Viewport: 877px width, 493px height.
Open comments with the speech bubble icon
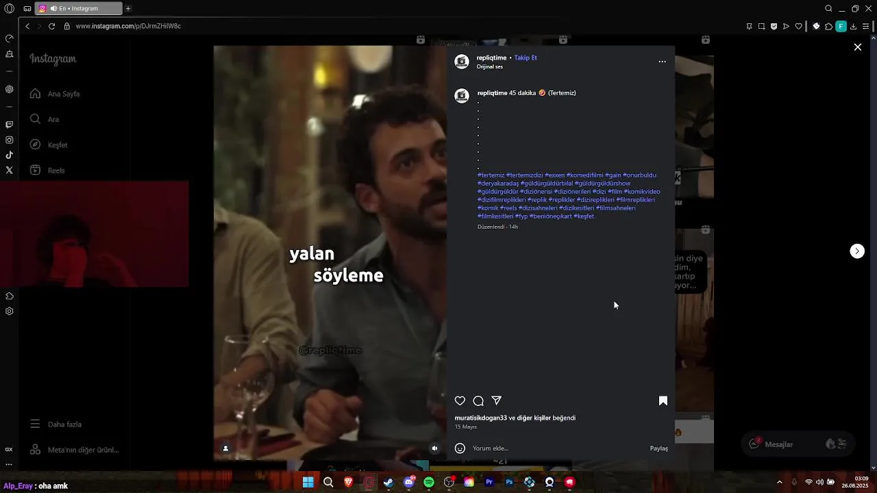(x=478, y=401)
